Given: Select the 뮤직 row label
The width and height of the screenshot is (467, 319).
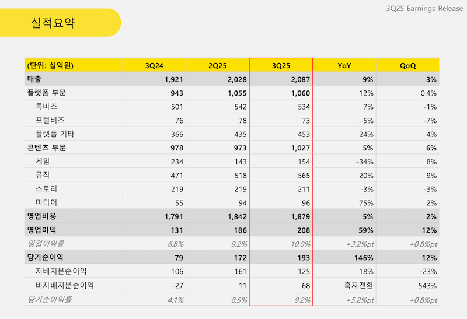Looking at the screenshot, I should tap(43, 175).
